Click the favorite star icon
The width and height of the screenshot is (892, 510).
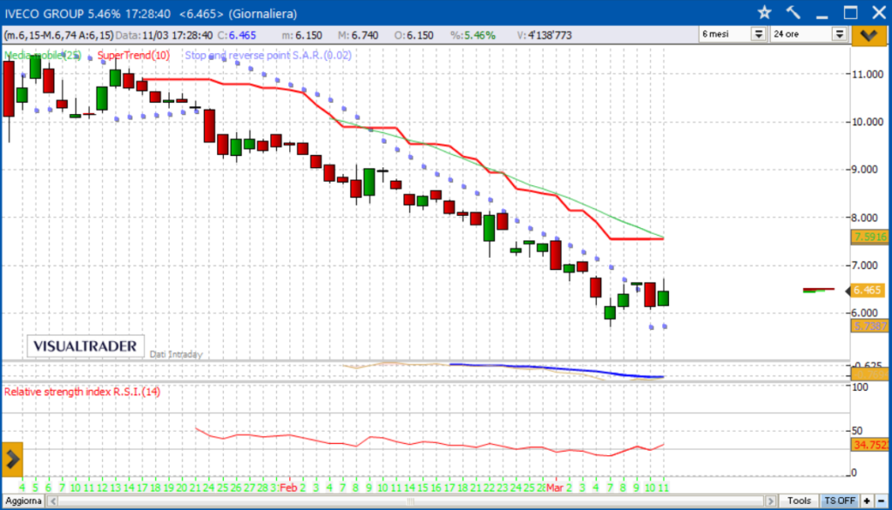(x=764, y=12)
